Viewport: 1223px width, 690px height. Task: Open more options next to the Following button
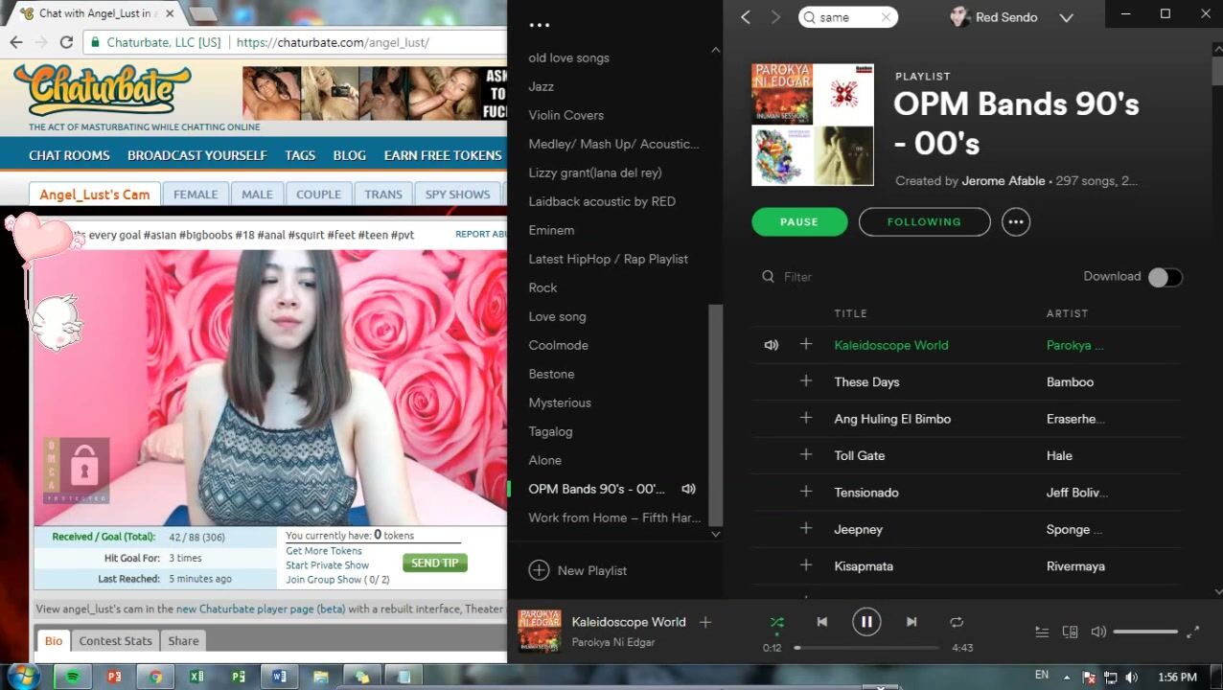[x=1016, y=221]
